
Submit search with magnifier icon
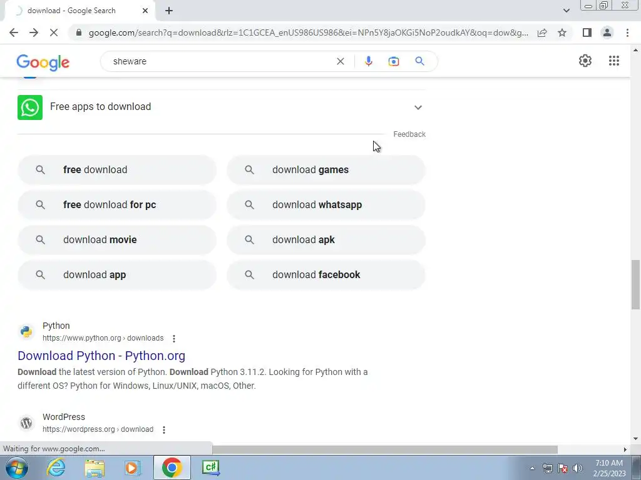[419, 61]
